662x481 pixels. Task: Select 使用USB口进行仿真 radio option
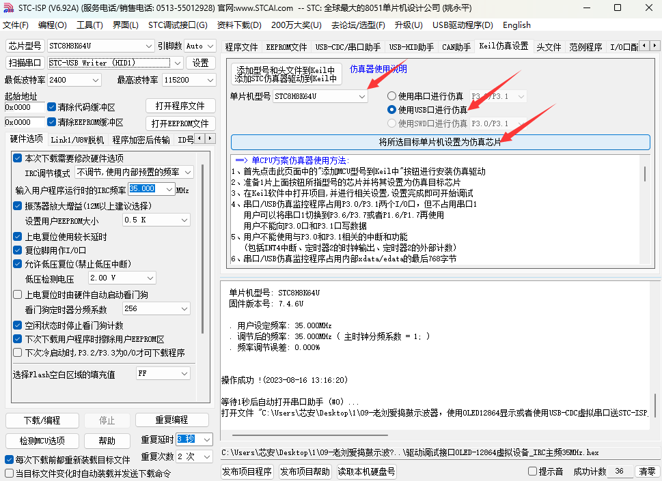pyautogui.click(x=391, y=110)
